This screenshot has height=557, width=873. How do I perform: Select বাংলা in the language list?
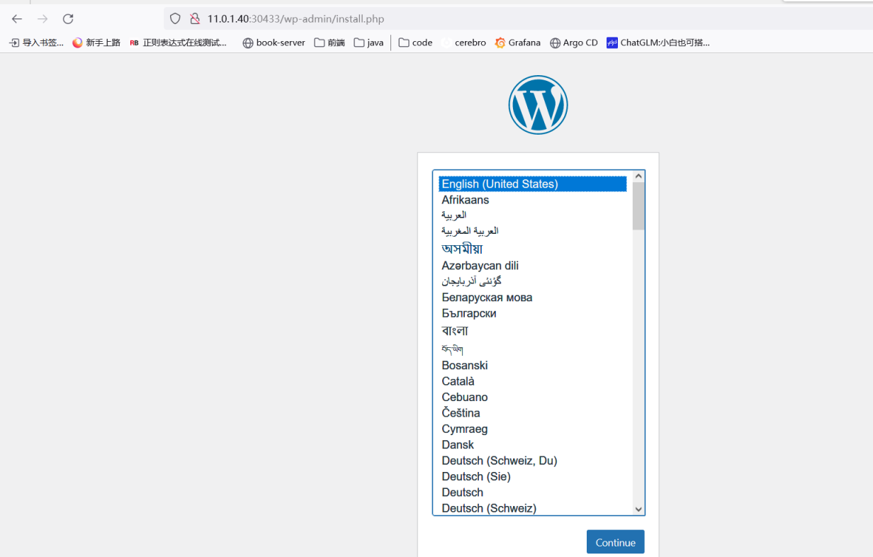click(x=533, y=331)
